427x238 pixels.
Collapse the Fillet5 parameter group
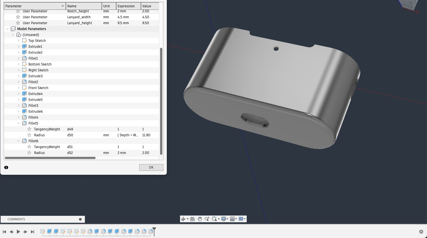tap(19, 123)
